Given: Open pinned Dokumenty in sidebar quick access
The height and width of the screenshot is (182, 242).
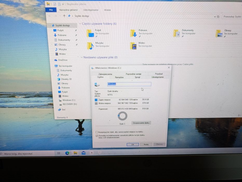Looking at the screenshot, I should point(64,40).
